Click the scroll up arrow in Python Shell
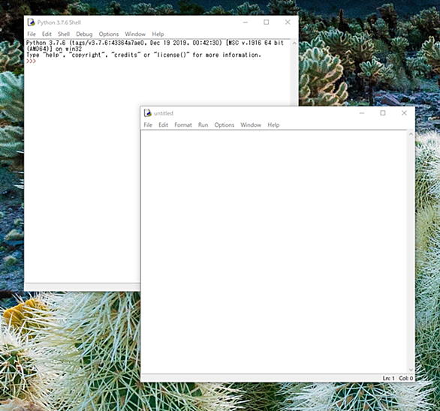This screenshot has width=440, height=411. [x=294, y=43]
